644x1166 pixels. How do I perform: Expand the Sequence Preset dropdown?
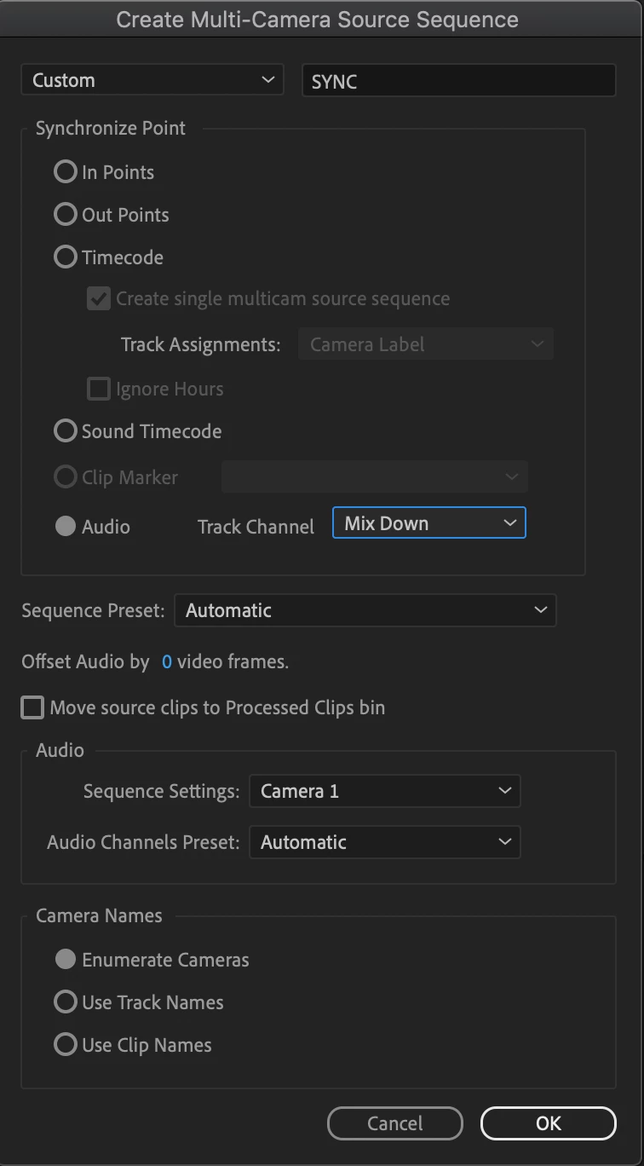click(365, 610)
